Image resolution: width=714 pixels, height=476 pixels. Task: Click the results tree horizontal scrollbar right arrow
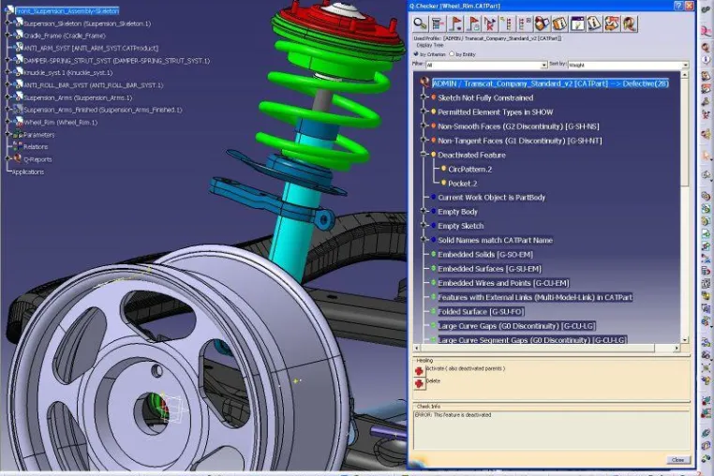(x=677, y=348)
